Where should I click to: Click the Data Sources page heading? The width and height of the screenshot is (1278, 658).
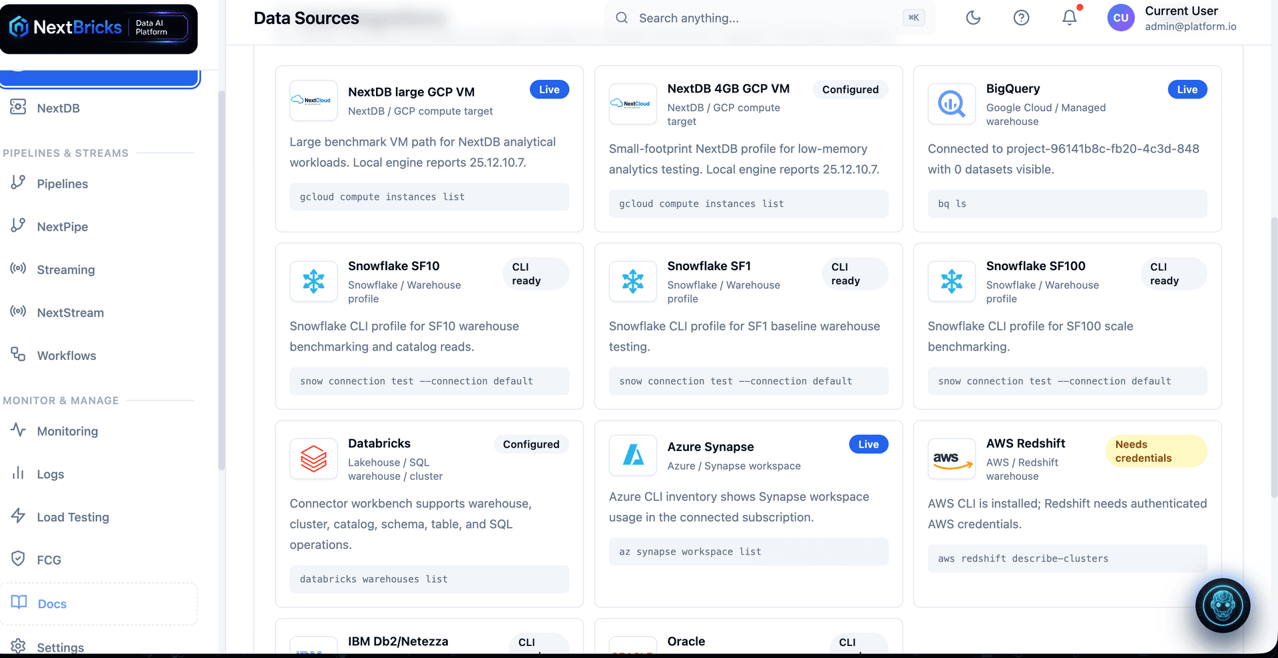[306, 18]
